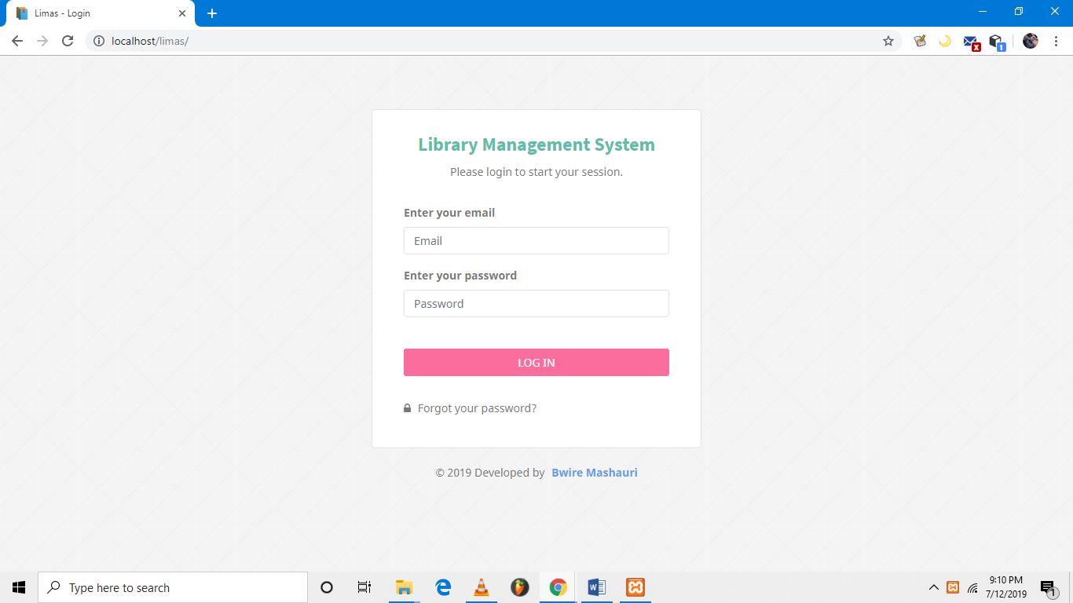Minimize the Chrome window
Viewport: 1073px width, 603px height.
click(x=983, y=12)
